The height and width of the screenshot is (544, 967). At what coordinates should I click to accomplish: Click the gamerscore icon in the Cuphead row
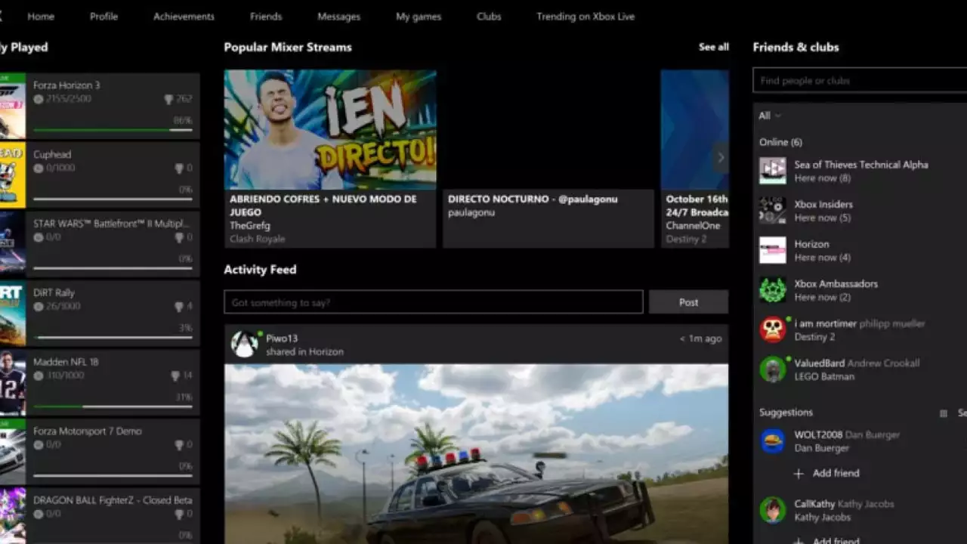[x=39, y=168]
